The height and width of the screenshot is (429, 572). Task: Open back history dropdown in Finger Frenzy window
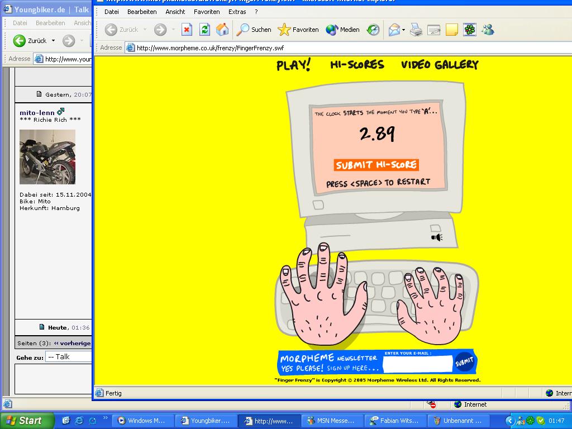click(x=145, y=30)
